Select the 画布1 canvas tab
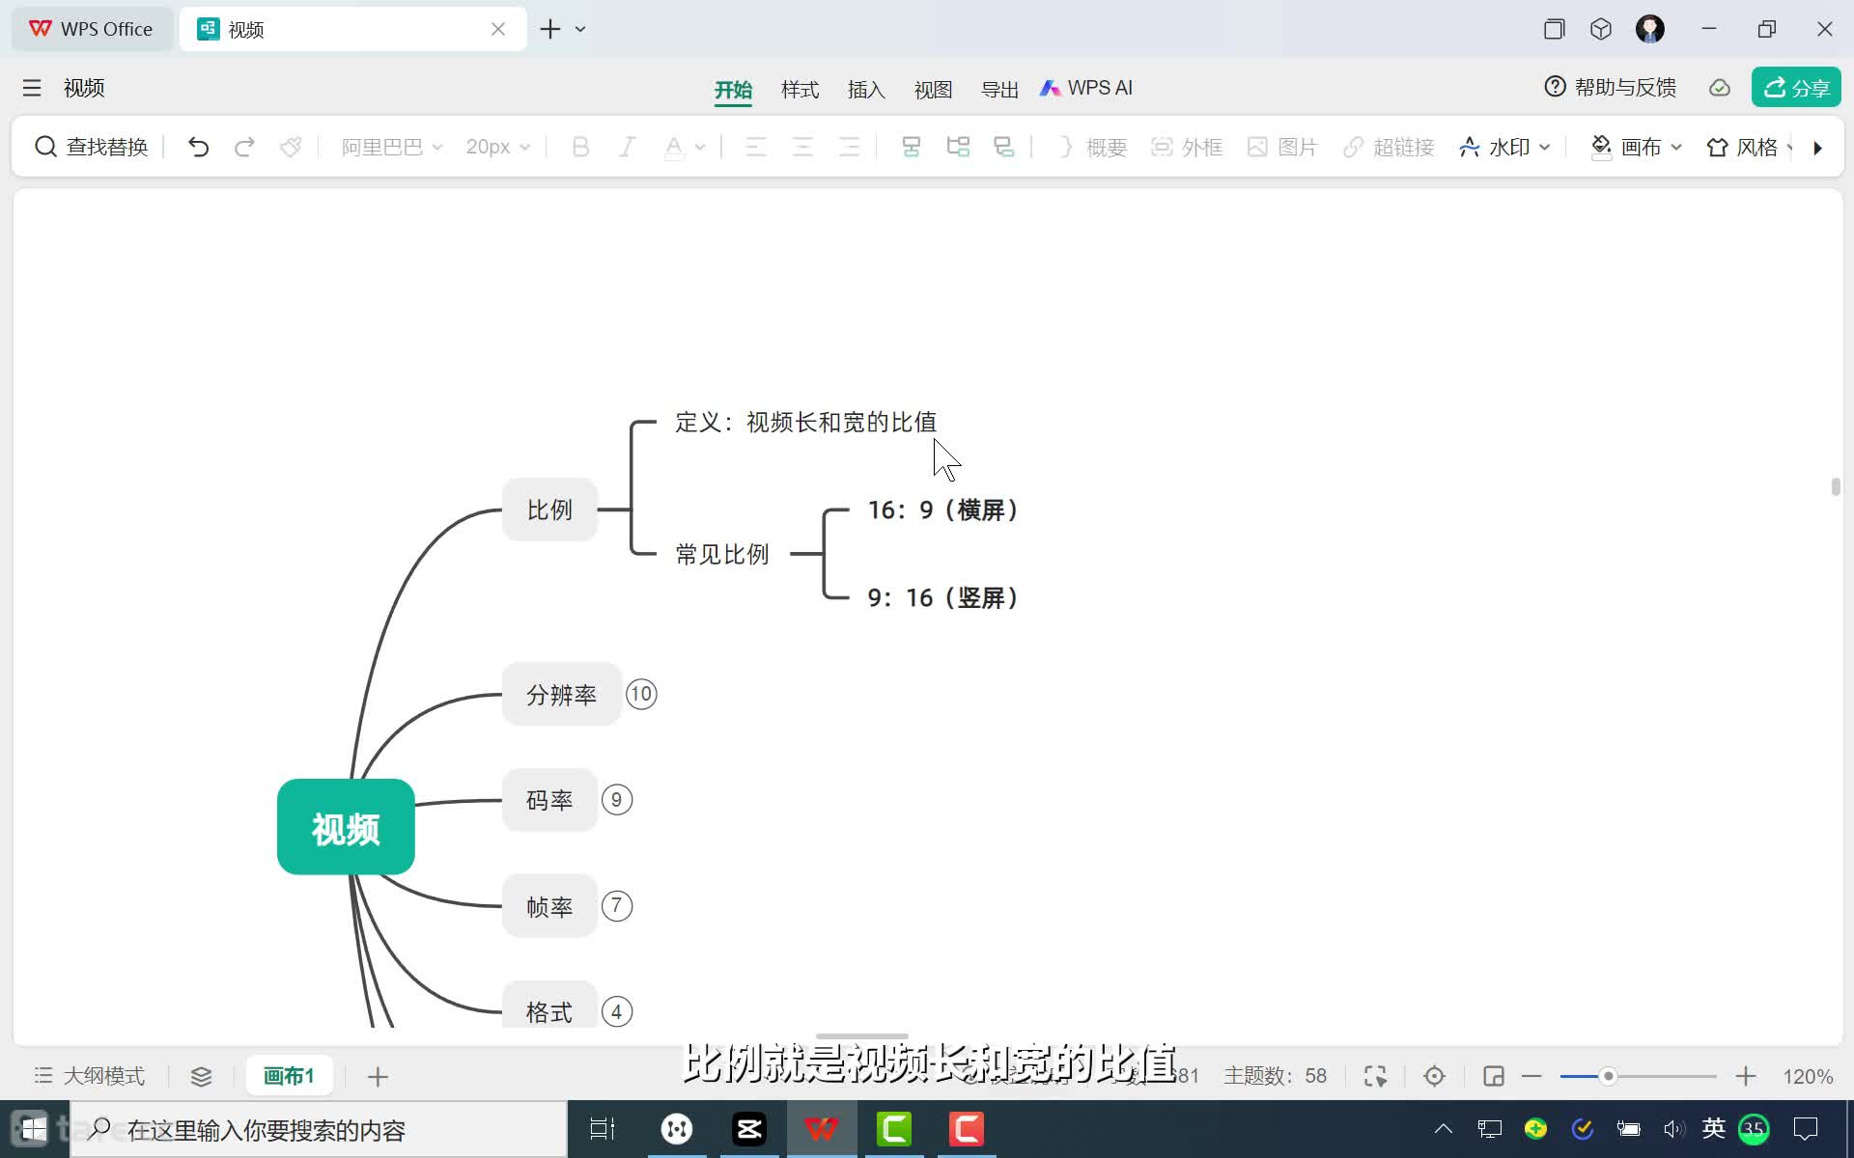The image size is (1854, 1158). pyautogui.click(x=290, y=1076)
